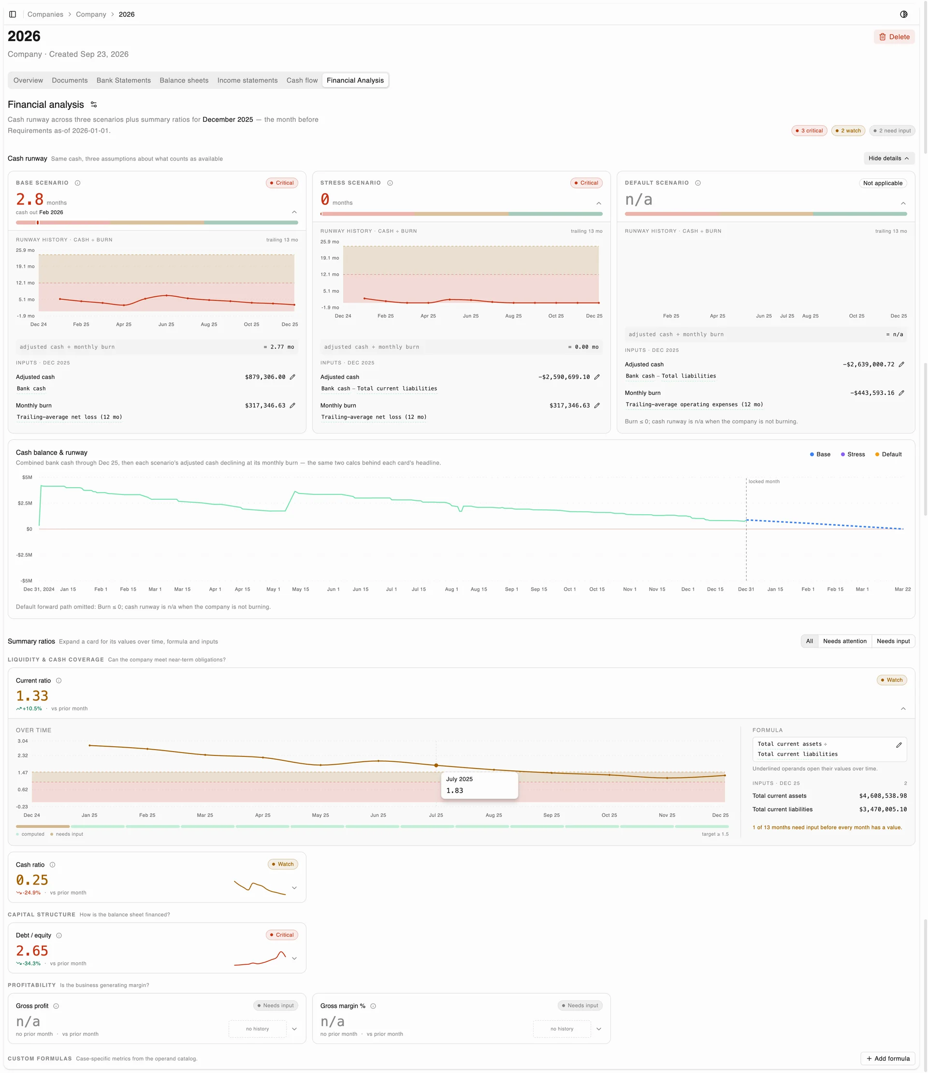
Task: Edit the Current ratio formula
Action: (899, 745)
